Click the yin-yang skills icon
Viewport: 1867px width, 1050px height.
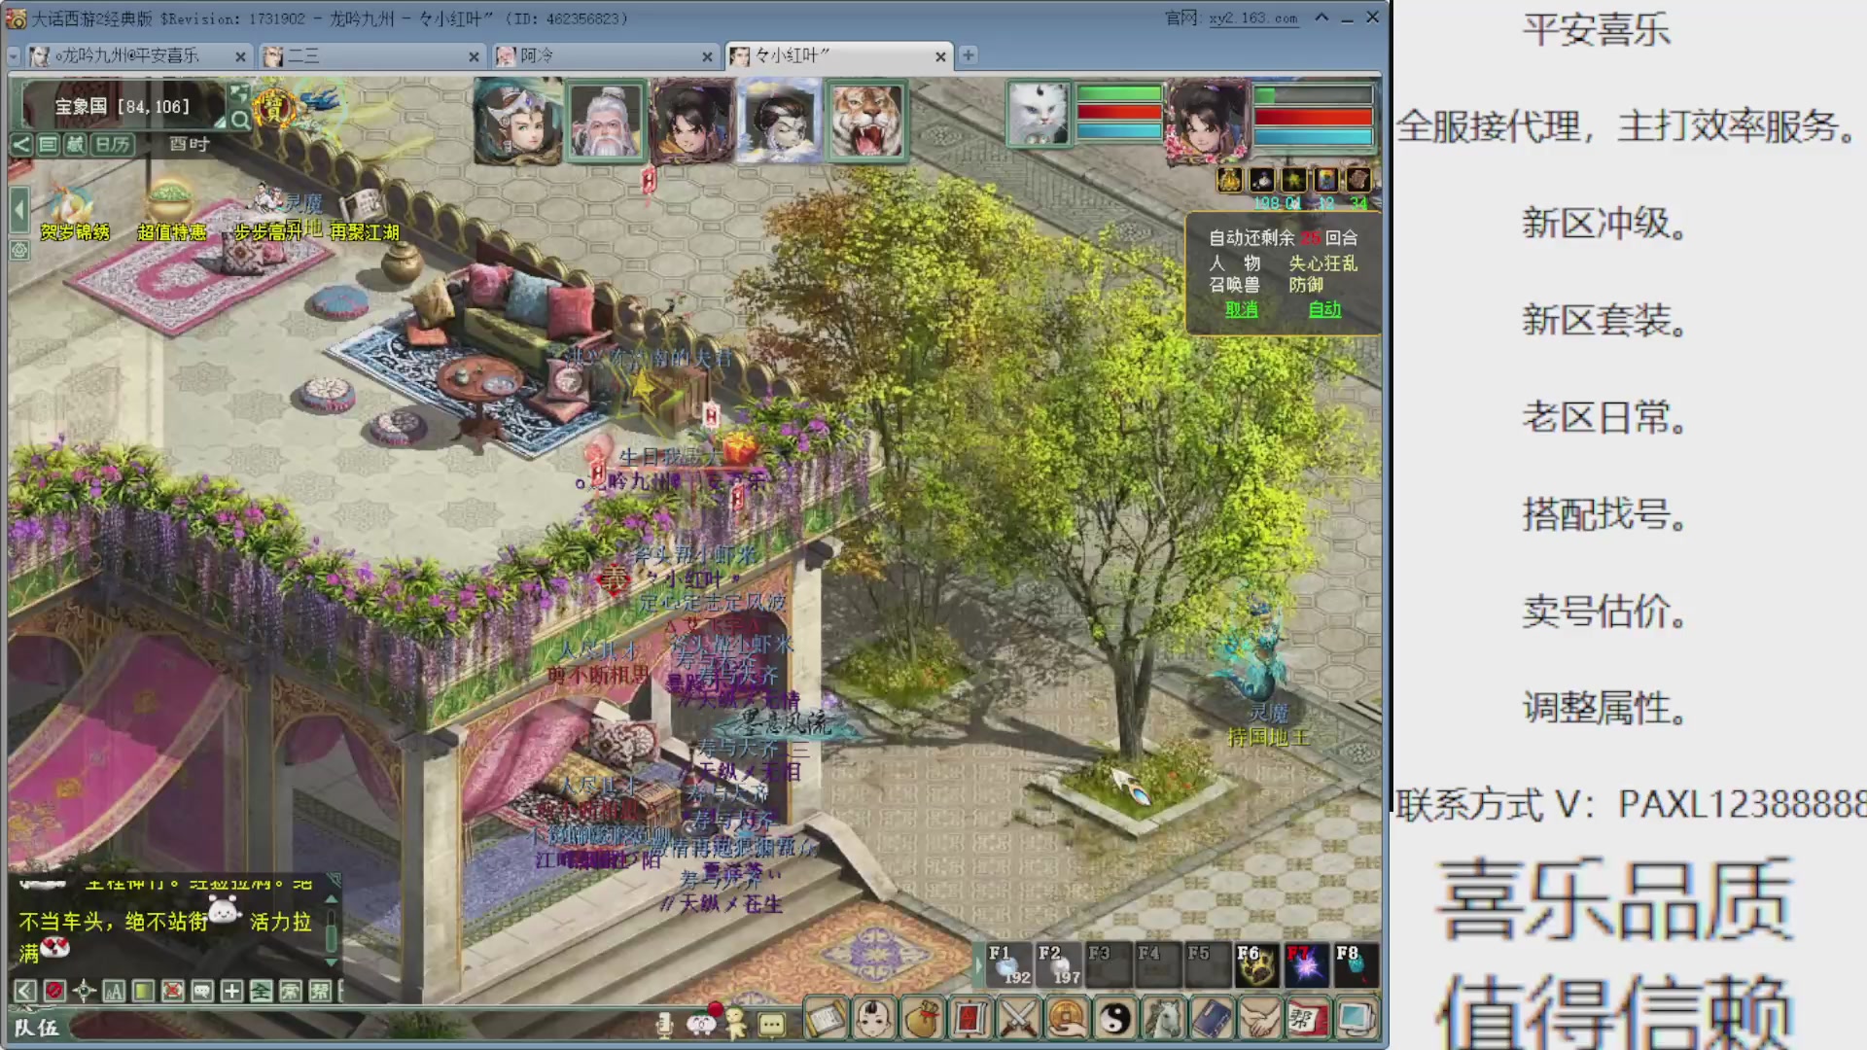[x=1115, y=1019]
